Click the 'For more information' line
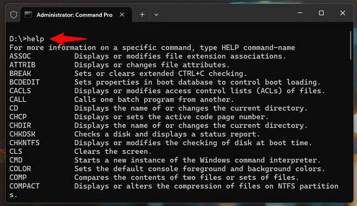The height and width of the screenshot is (206, 357). point(152,47)
